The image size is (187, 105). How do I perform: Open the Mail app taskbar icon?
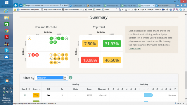(6, 57)
